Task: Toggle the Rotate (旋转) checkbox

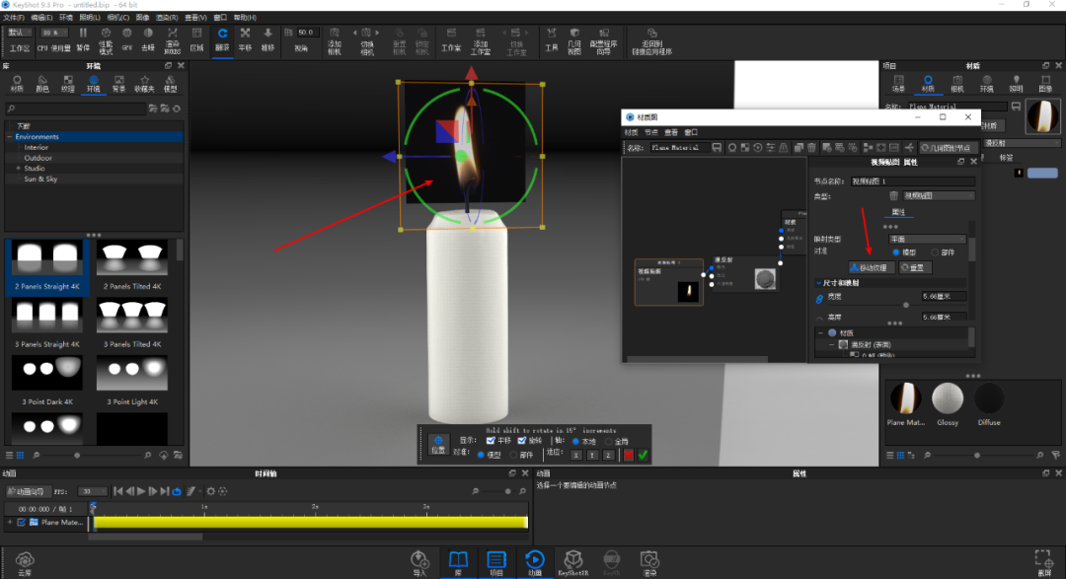Action: (x=522, y=441)
